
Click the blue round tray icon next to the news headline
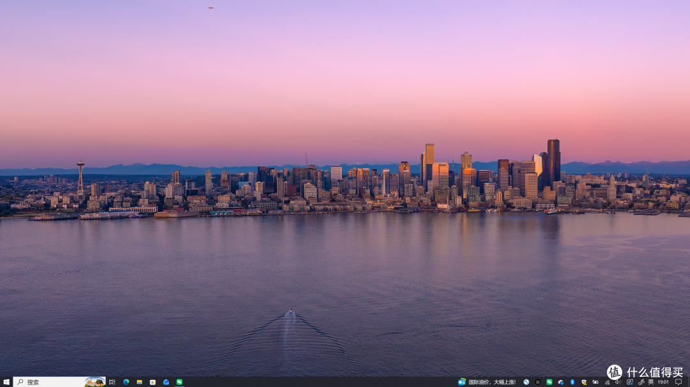(526, 382)
